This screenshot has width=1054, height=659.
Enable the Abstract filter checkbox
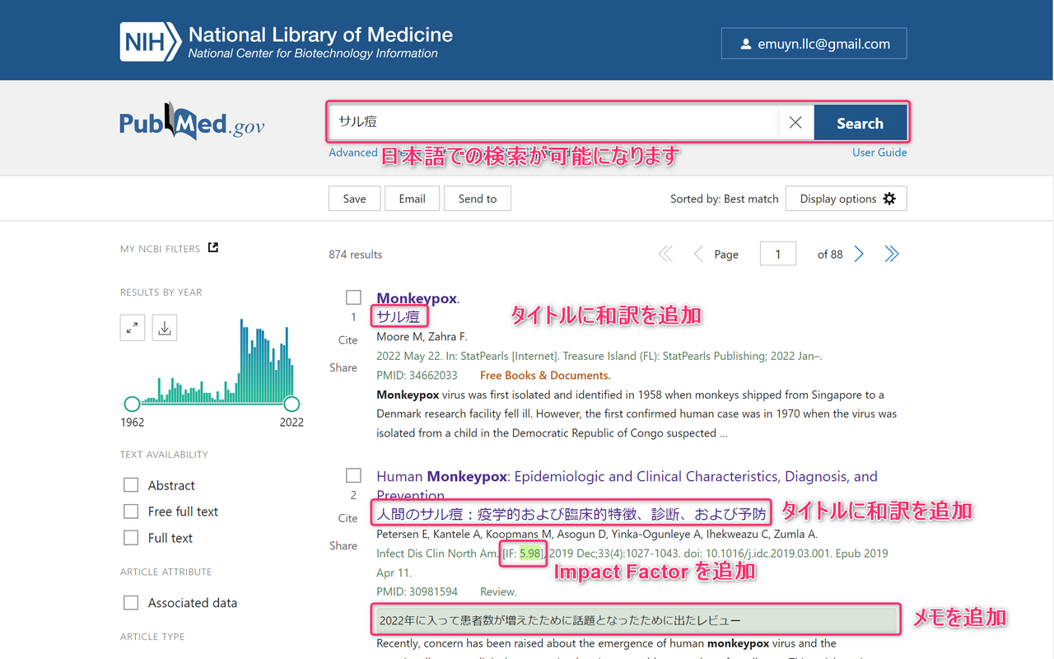pyautogui.click(x=131, y=485)
